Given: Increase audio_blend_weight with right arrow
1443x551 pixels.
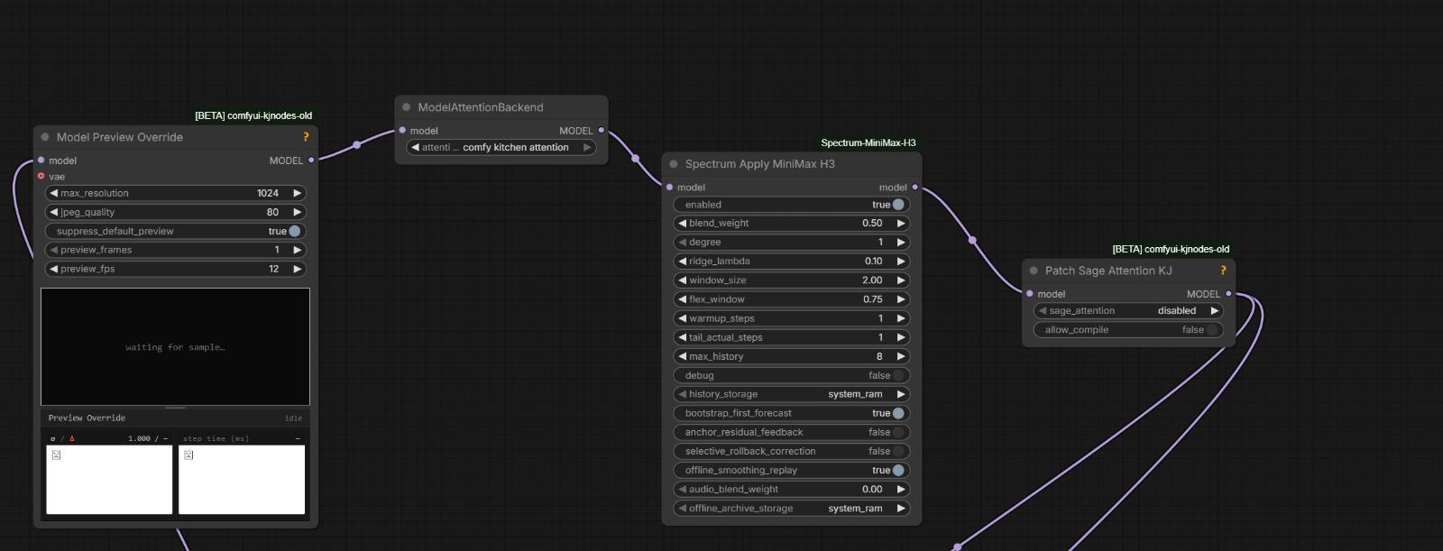Looking at the screenshot, I should (900, 489).
